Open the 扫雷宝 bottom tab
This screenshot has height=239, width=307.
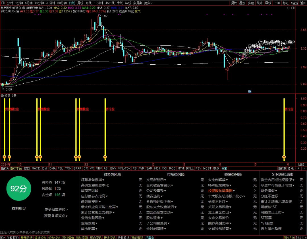(x=150, y=237)
